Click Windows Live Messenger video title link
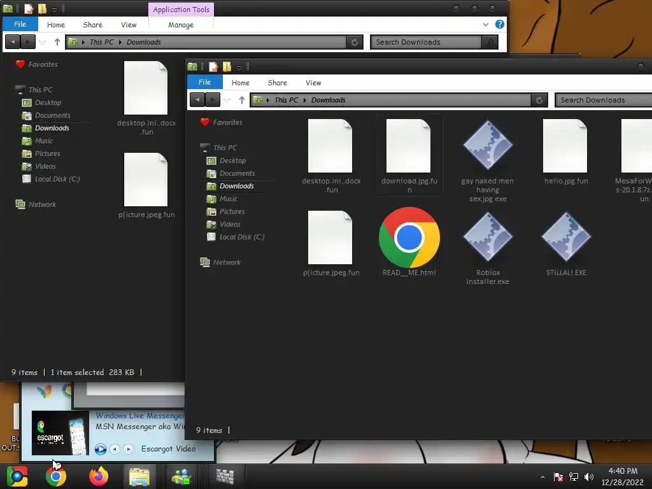The height and width of the screenshot is (489, 652). tap(139, 415)
